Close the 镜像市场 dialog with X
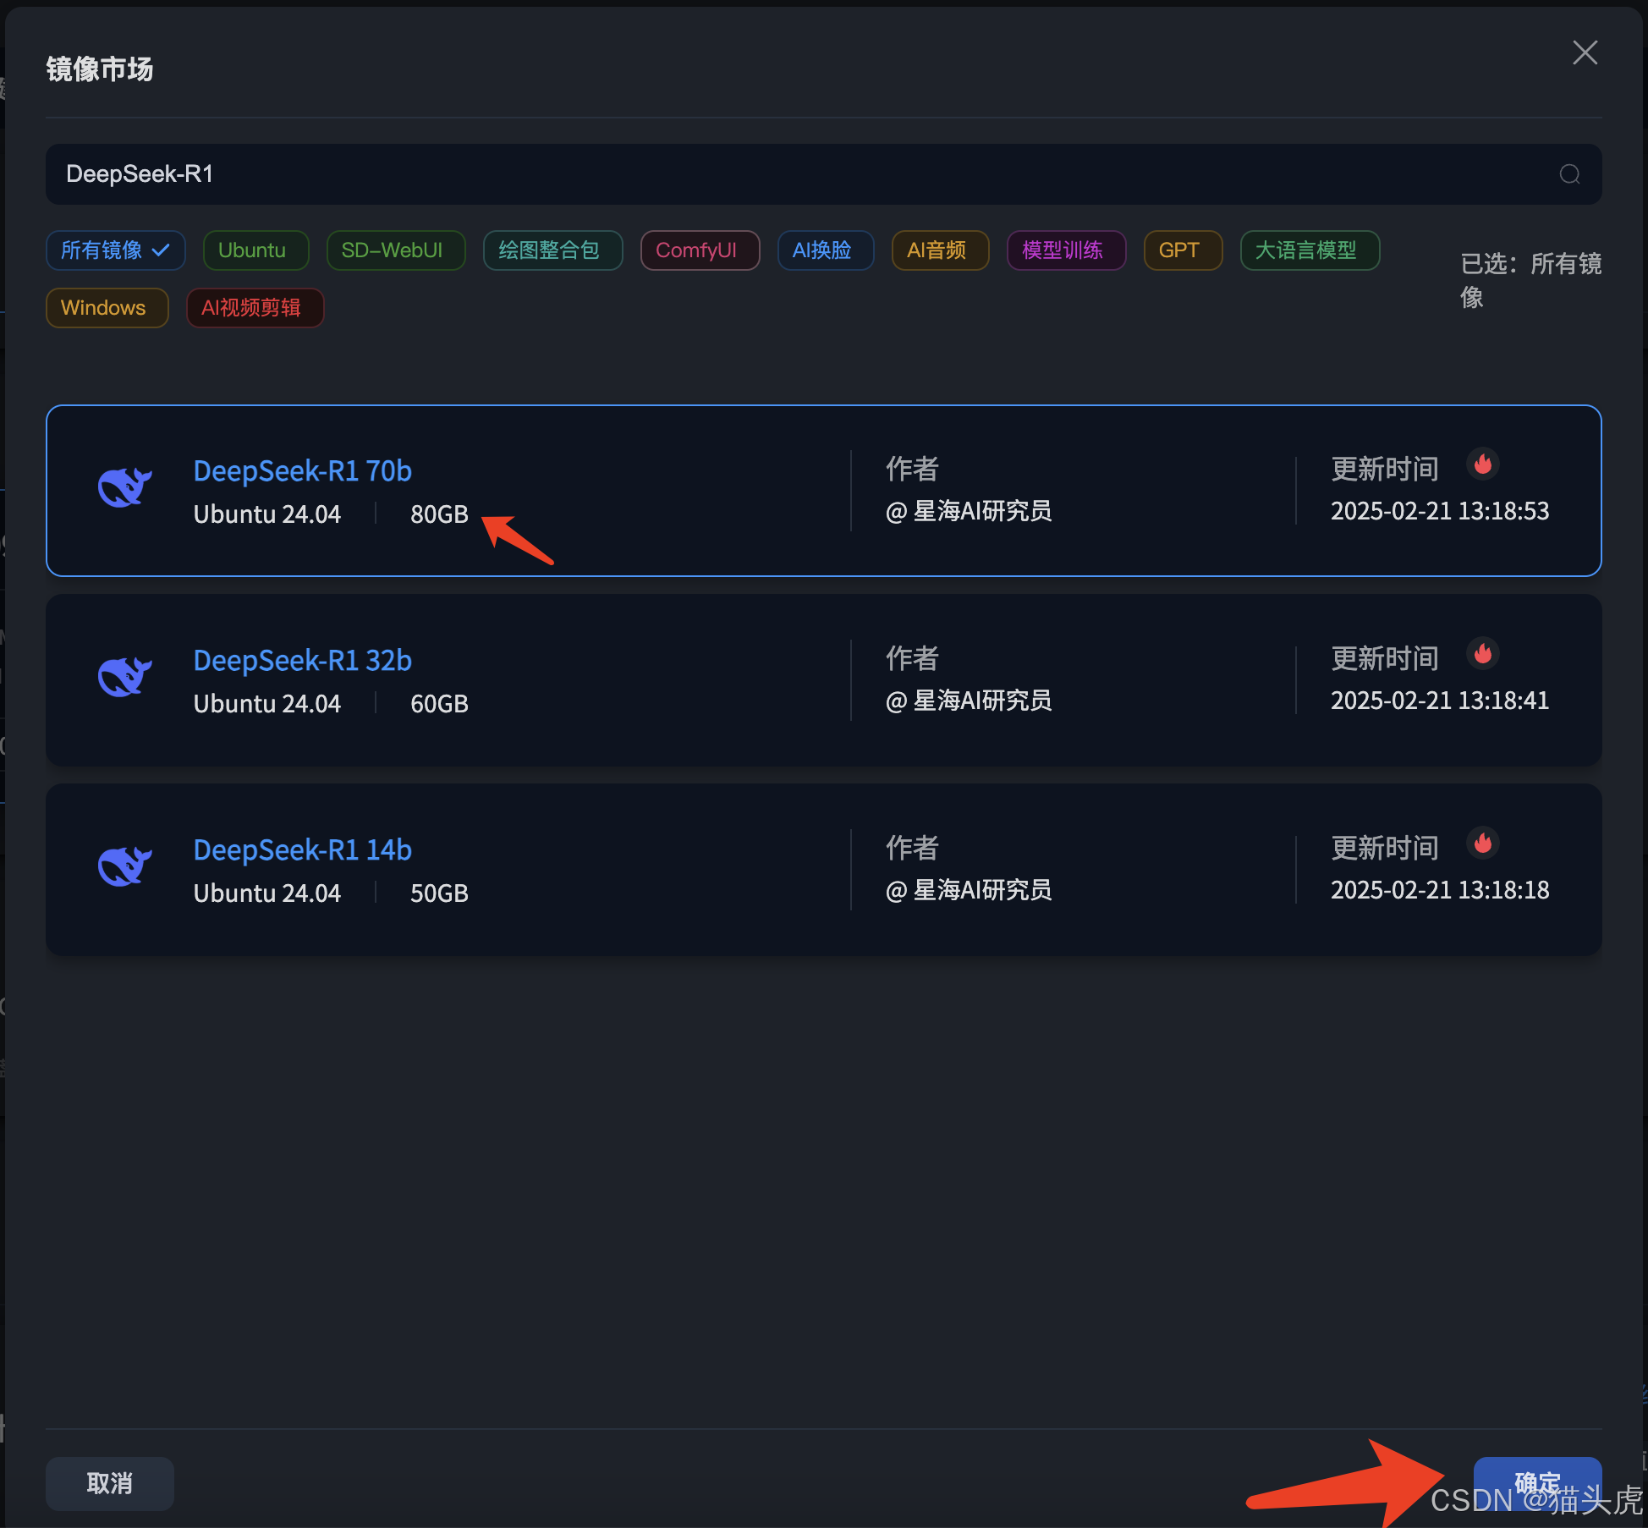Screen dimensions: 1648x1528 pos(1585,52)
